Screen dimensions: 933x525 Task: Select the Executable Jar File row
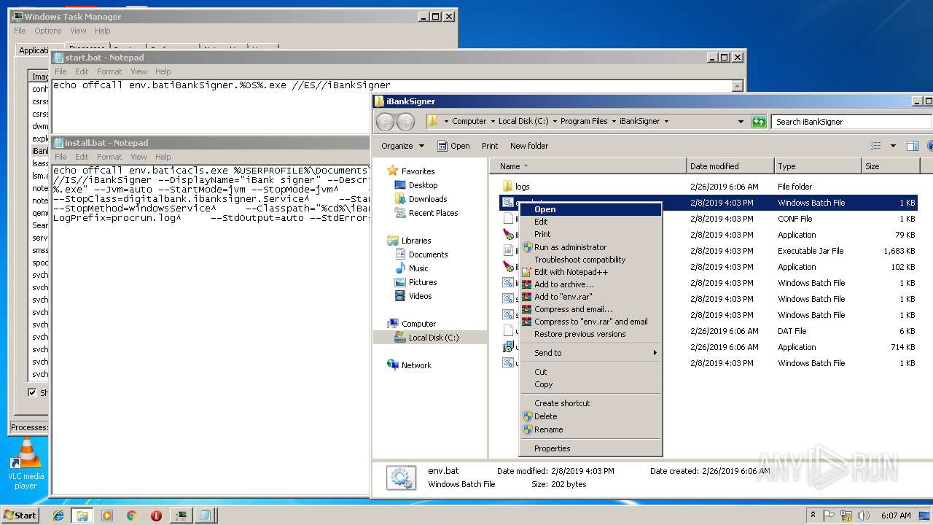(x=708, y=251)
